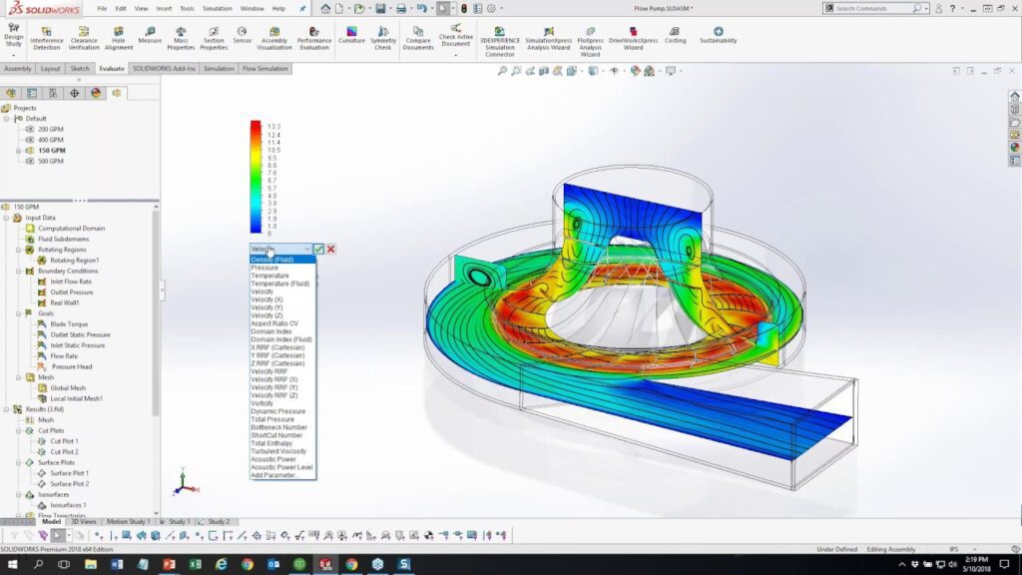Select the 500 GPM project

coord(50,161)
